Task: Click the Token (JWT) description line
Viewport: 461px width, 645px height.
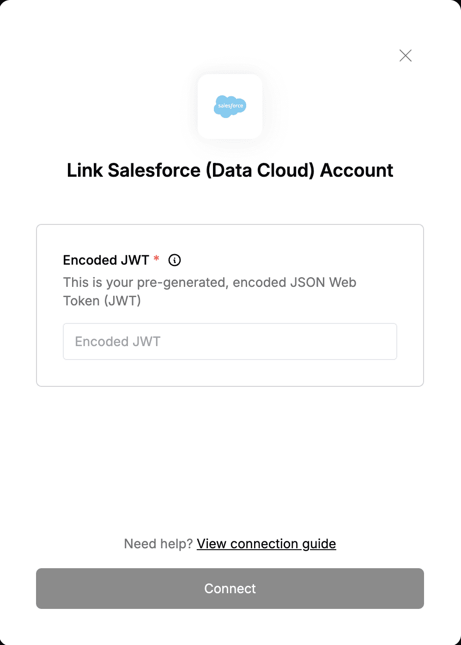Action: click(x=102, y=301)
